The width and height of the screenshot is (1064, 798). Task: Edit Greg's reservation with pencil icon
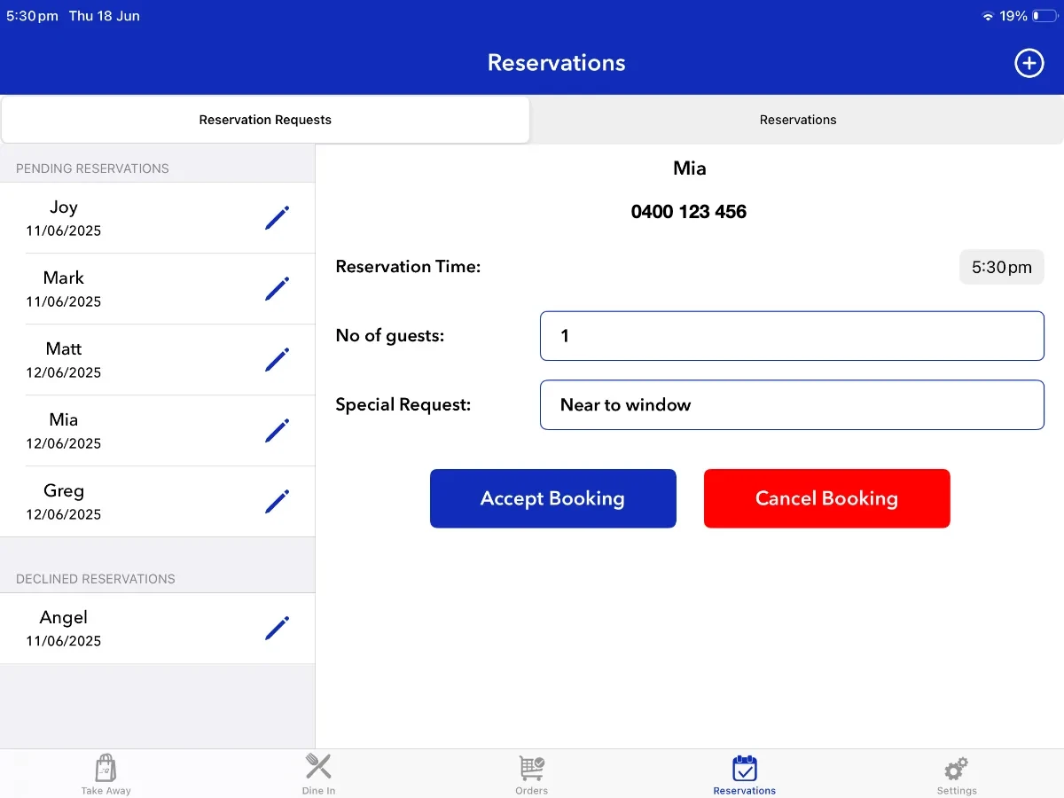pyautogui.click(x=277, y=502)
